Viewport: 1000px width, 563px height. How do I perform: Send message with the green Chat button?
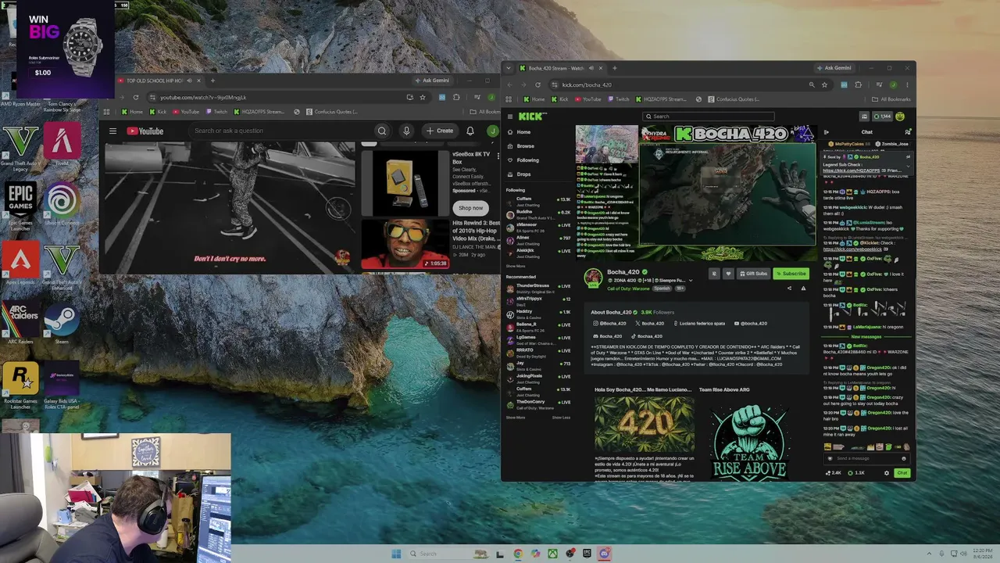pos(902,473)
